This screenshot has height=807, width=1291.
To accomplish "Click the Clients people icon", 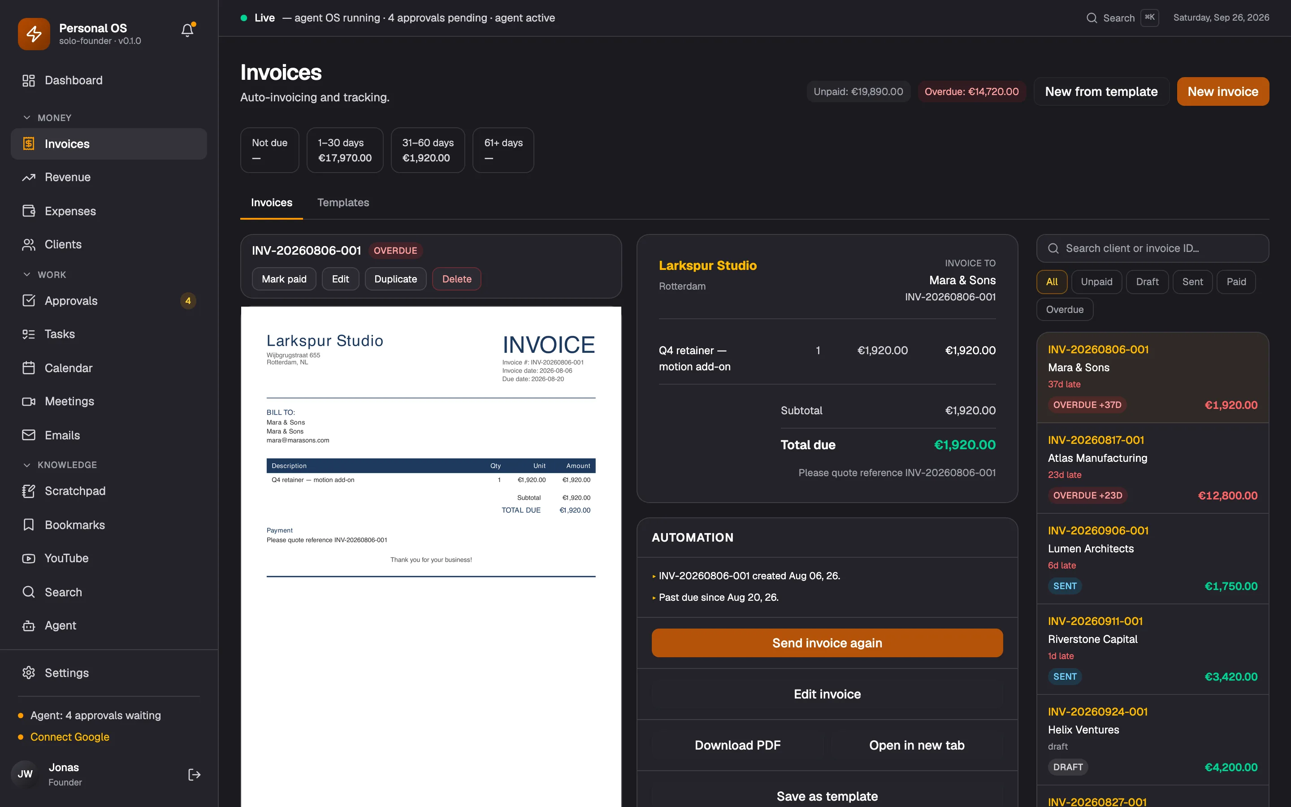I will coord(29,244).
